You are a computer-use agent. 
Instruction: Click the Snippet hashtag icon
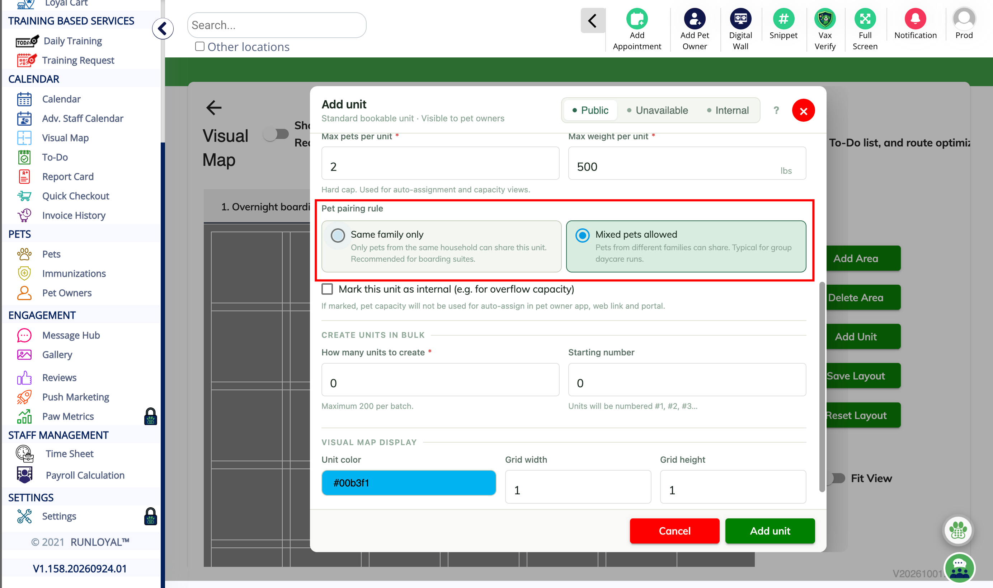(783, 19)
